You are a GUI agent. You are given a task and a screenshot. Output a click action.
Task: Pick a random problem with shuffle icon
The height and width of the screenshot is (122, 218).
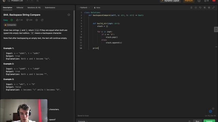click(37, 1)
